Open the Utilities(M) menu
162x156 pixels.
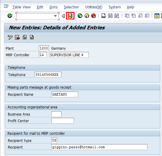(94, 7)
